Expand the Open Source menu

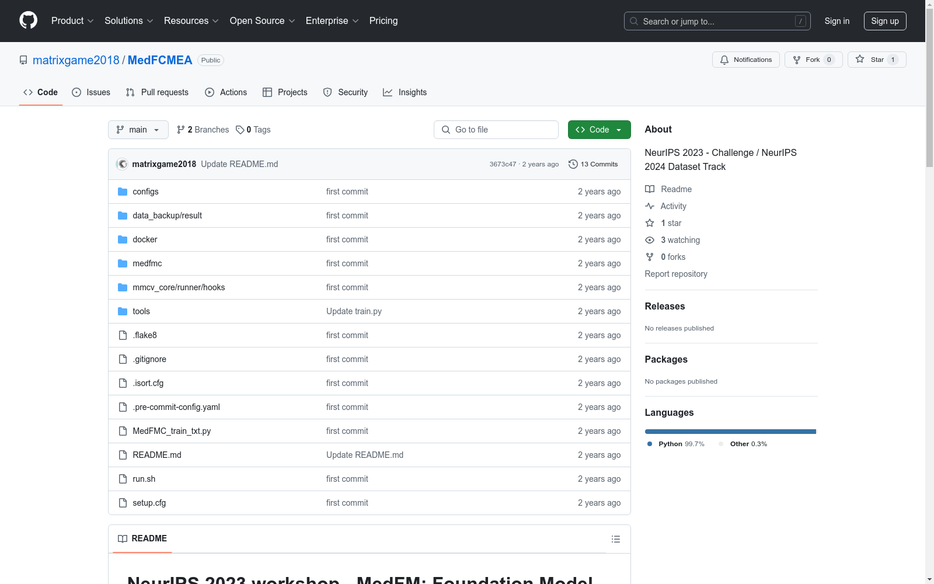tap(262, 20)
